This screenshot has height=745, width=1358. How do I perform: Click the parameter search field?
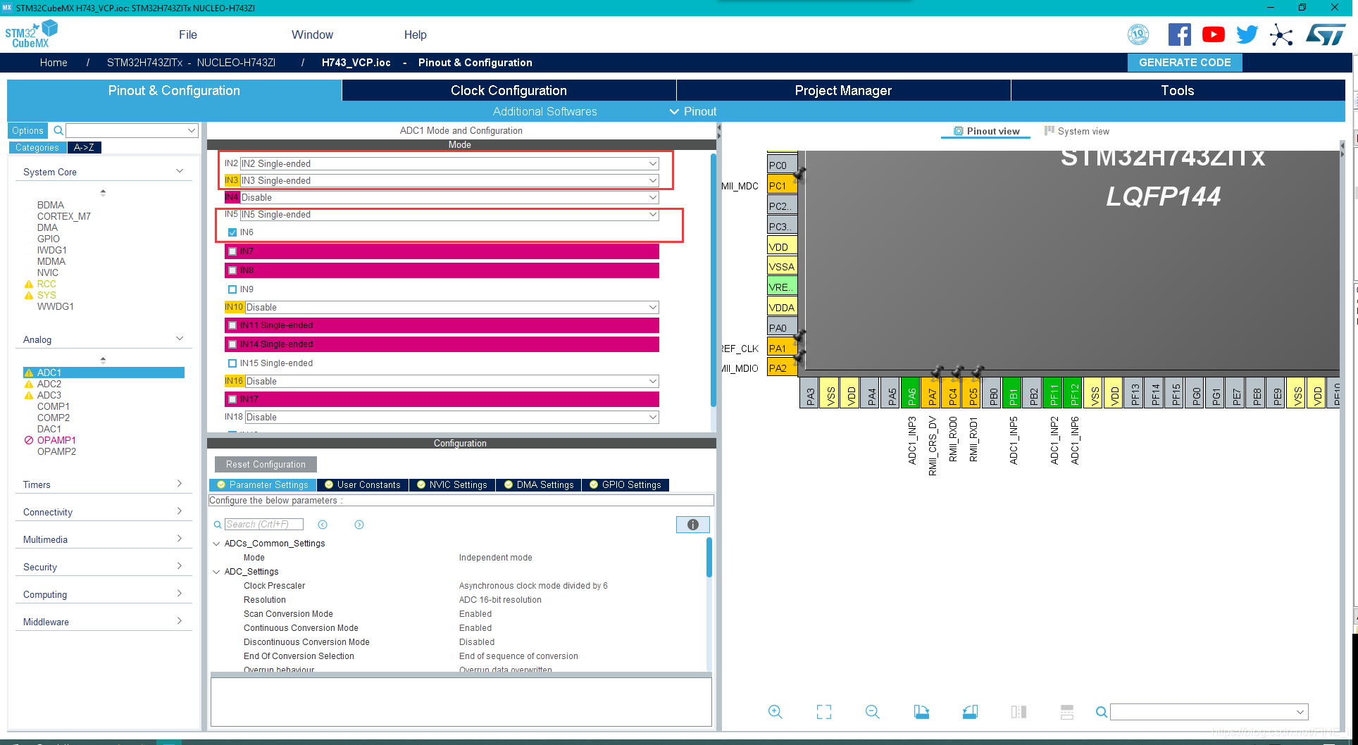(x=264, y=524)
